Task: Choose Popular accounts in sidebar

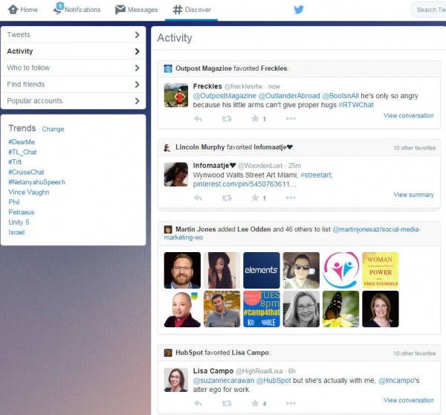Action: coord(74,100)
